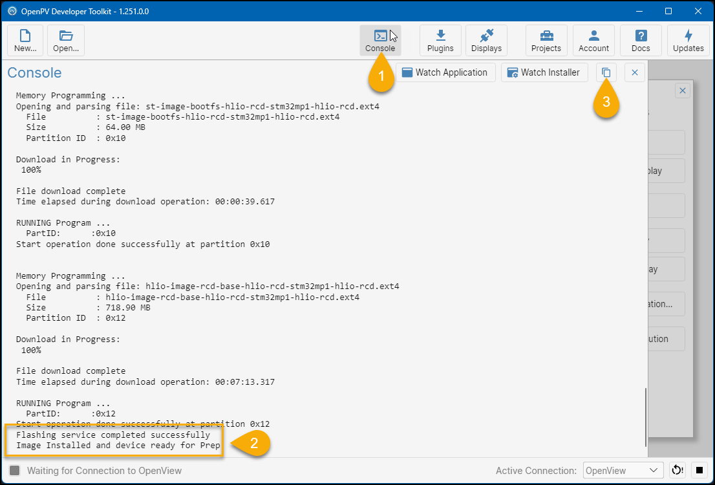This screenshot has height=485, width=715.
Task: Click the "Size : 718.90 MB" line
Action: coord(88,308)
